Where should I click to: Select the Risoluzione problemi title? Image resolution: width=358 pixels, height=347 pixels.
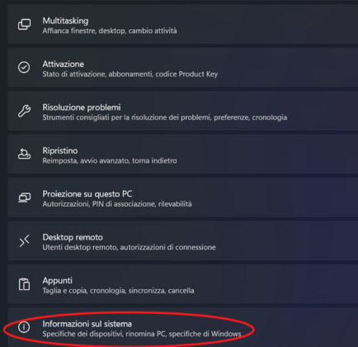pos(82,107)
